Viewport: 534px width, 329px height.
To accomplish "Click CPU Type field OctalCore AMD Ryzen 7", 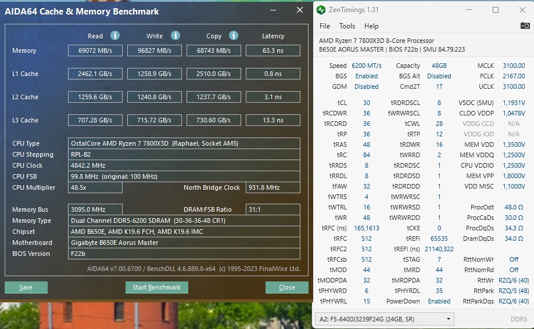I will point(184,143).
